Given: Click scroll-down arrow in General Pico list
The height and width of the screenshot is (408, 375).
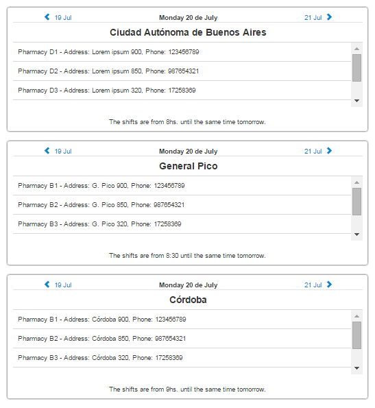Looking at the screenshot, I should coord(356,235).
